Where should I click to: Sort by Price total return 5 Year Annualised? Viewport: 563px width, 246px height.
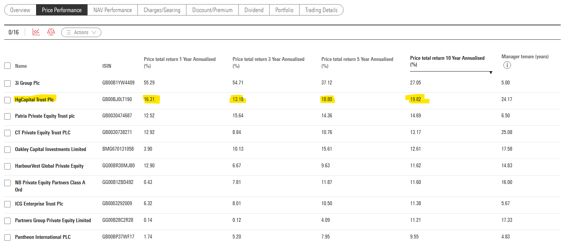tap(357, 62)
